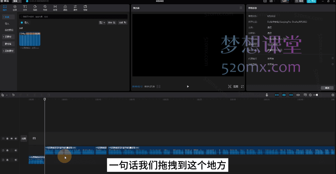The image size is (336, 174).
Task: Click help icon next to proxy mode row
Action: pyautogui.click(x=333, y=58)
